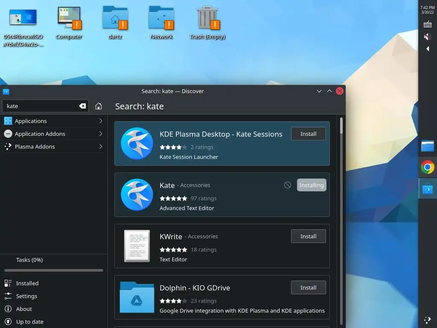Open the KWrite app icon
Screen dimensions: 437x328
pyautogui.click(x=137, y=246)
